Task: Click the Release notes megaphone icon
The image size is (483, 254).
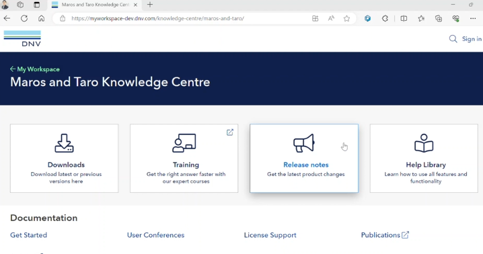Action: [x=303, y=143]
